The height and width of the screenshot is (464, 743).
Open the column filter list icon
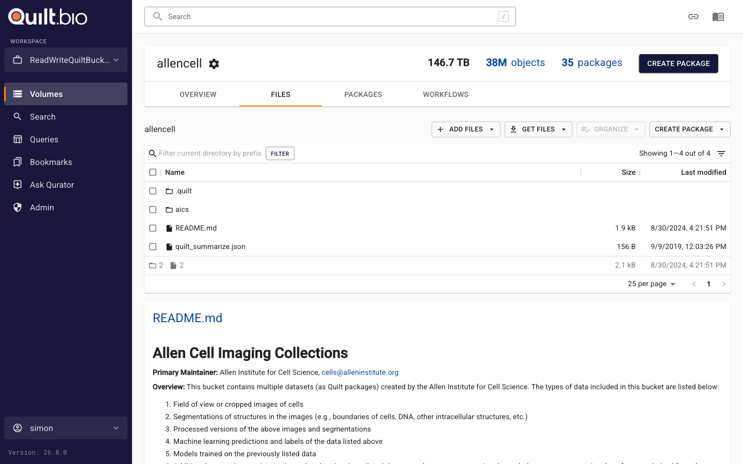pyautogui.click(x=721, y=154)
